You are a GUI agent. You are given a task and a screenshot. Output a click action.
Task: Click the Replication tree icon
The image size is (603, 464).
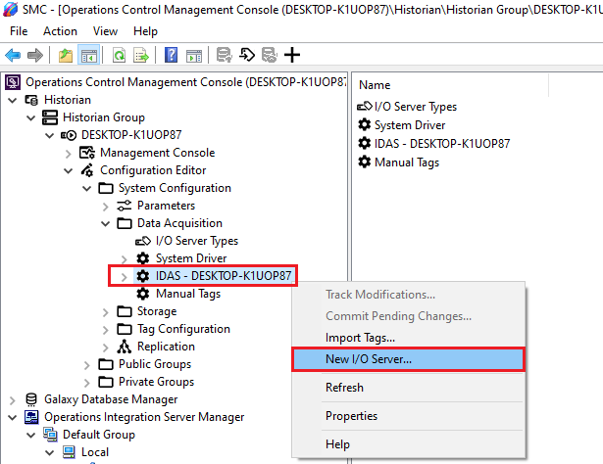125,347
